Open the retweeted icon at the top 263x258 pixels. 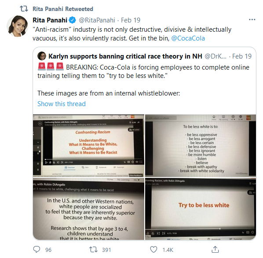pyautogui.click(x=24, y=9)
